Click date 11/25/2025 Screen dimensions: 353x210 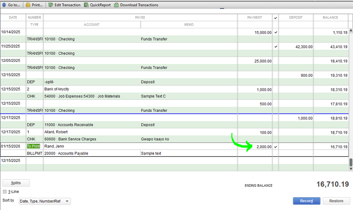coord(11,46)
